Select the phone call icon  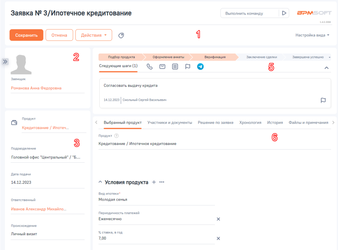(x=149, y=66)
